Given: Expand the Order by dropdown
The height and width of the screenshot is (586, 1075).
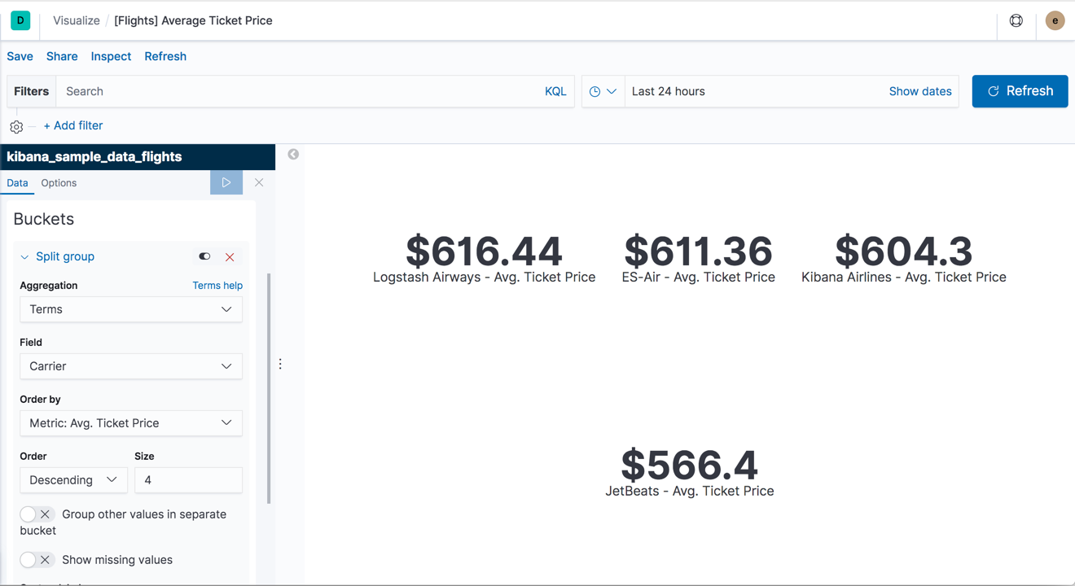Looking at the screenshot, I should click(131, 423).
